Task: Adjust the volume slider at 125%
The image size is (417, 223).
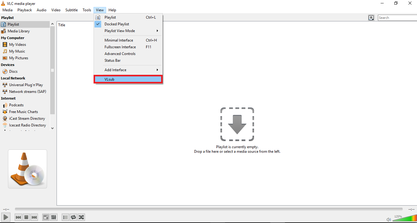Action: point(404,218)
